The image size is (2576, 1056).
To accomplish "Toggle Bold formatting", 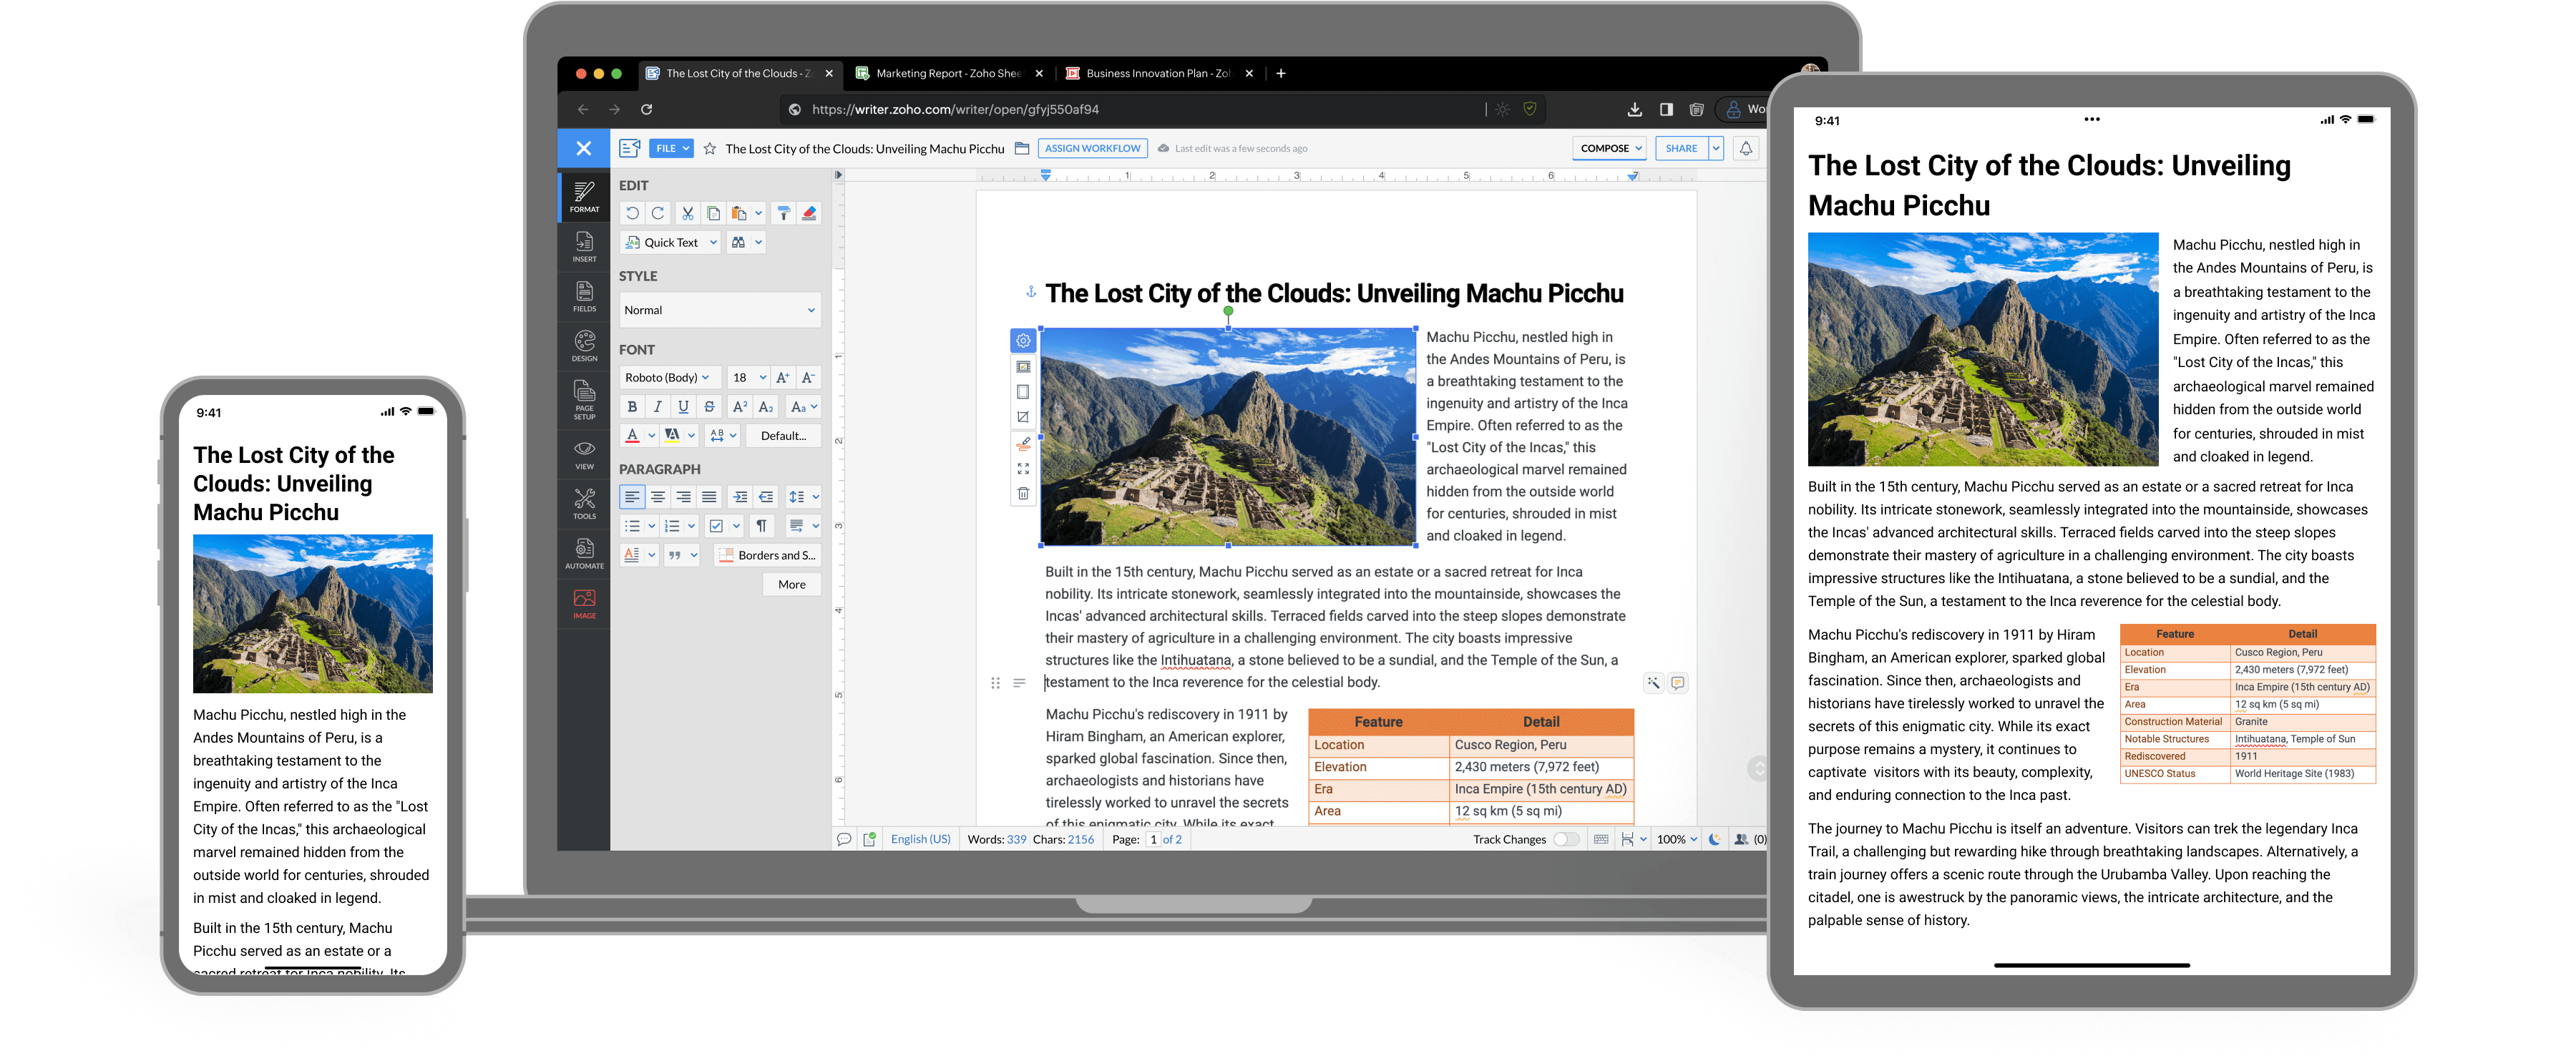I will tap(632, 406).
